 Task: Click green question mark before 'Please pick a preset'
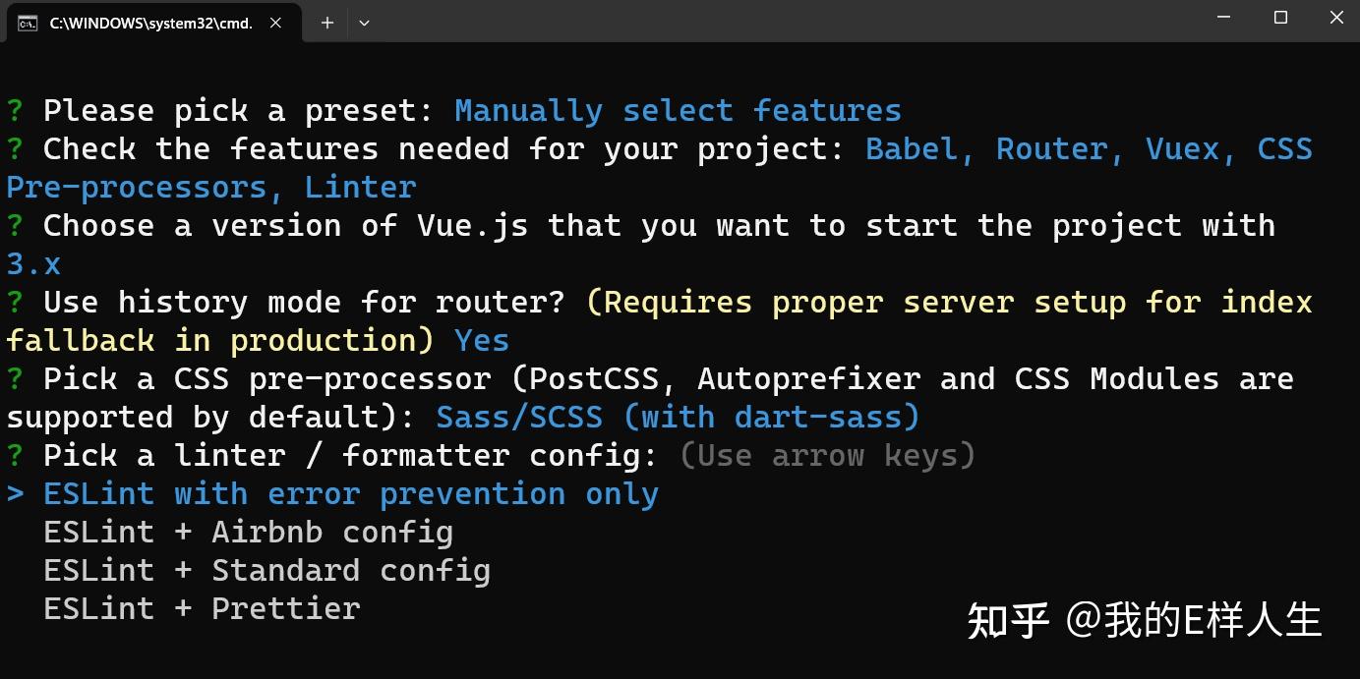click(x=15, y=111)
